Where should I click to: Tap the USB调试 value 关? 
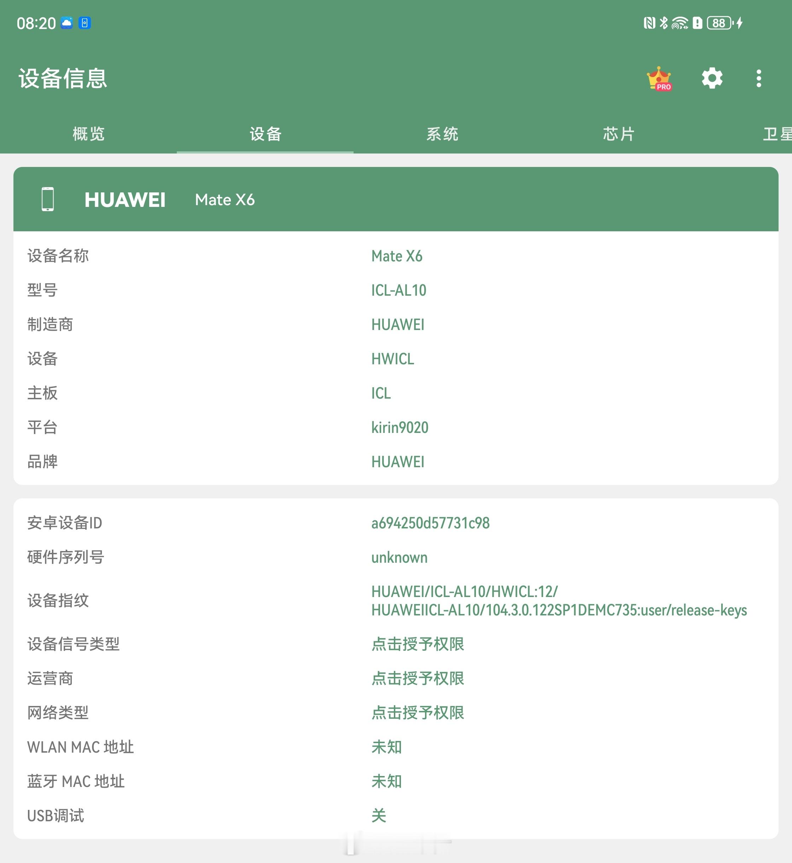point(379,815)
